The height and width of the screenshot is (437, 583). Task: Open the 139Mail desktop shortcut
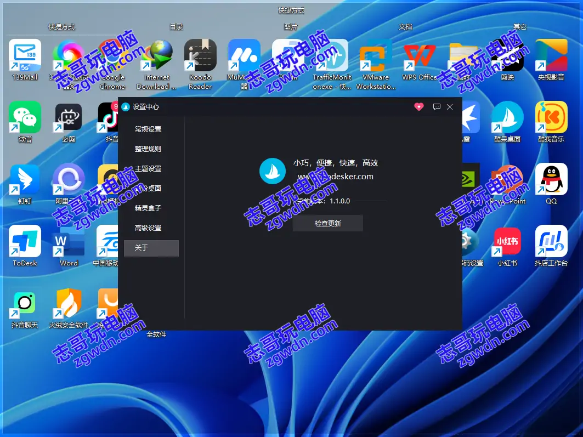[x=25, y=55]
